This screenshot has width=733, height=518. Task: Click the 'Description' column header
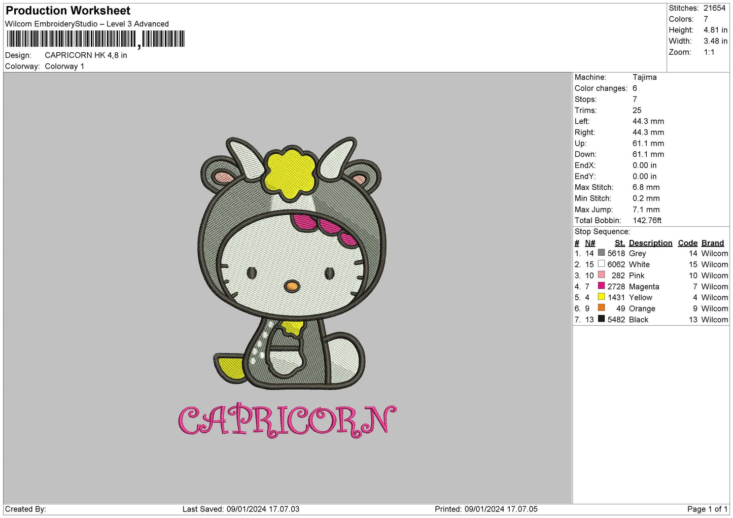(650, 243)
